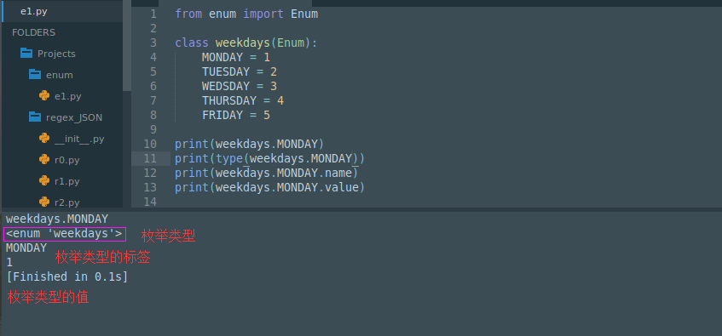Click the Python icon beside r1.py
The image size is (722, 336).
pos(44,180)
